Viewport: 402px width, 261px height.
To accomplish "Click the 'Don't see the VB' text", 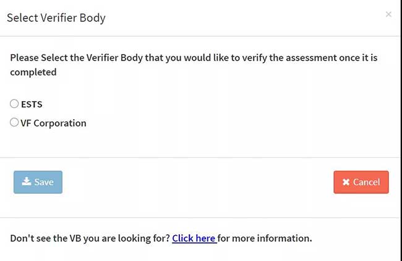I will [90, 238].
